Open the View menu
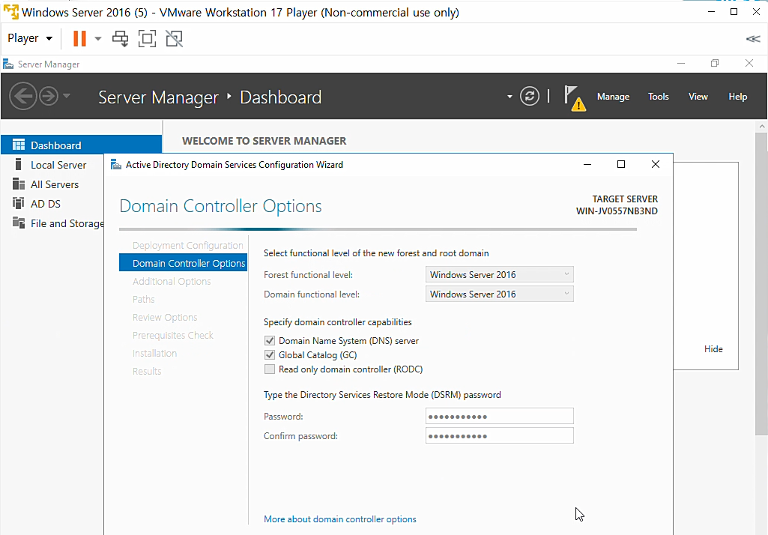Viewport: 768px width, 535px height. pyautogui.click(x=698, y=97)
